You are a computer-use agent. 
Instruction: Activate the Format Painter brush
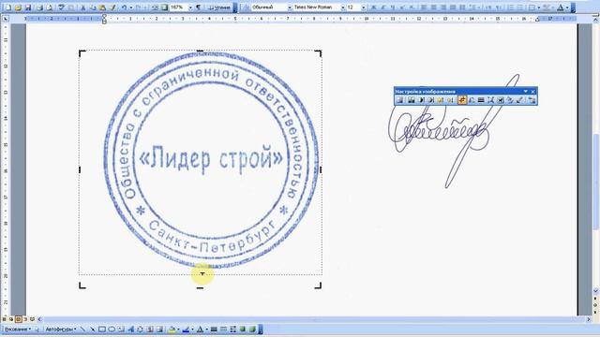(x=112, y=7)
